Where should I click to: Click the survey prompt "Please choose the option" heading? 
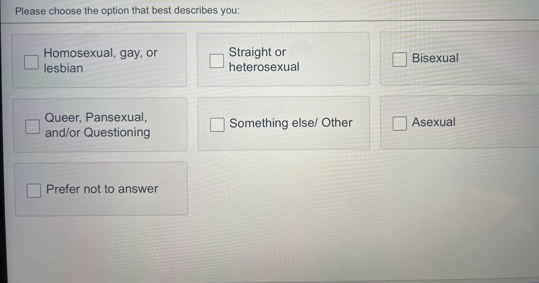click(127, 11)
